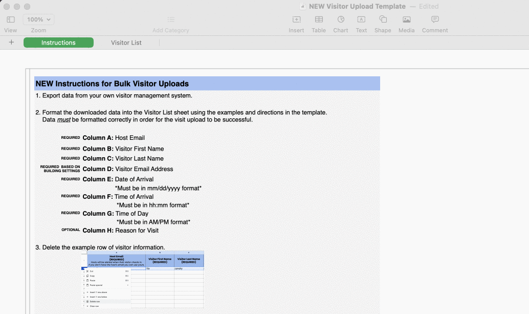Viewport: 529px width, 314px height.
Task: Switch to the Visitor List sheet tab
Action: (x=126, y=43)
